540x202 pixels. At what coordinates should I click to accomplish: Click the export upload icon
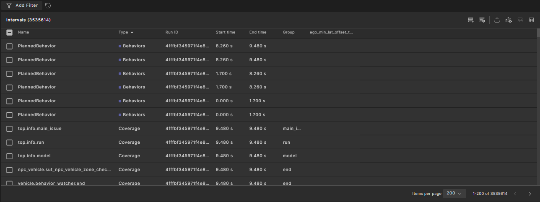(497, 20)
